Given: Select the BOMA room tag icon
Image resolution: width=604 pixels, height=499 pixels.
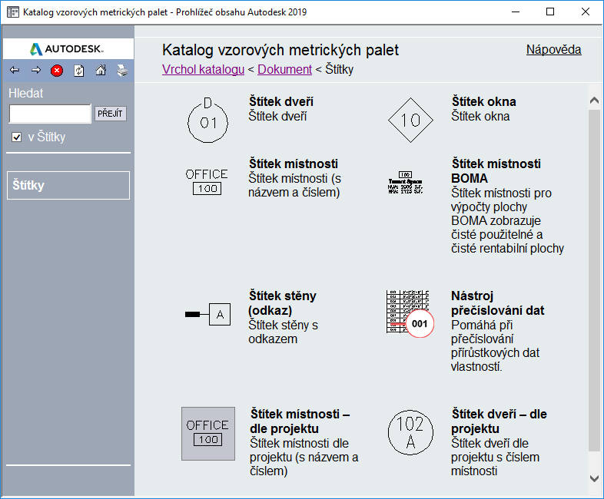Looking at the screenshot, I should point(405,183).
